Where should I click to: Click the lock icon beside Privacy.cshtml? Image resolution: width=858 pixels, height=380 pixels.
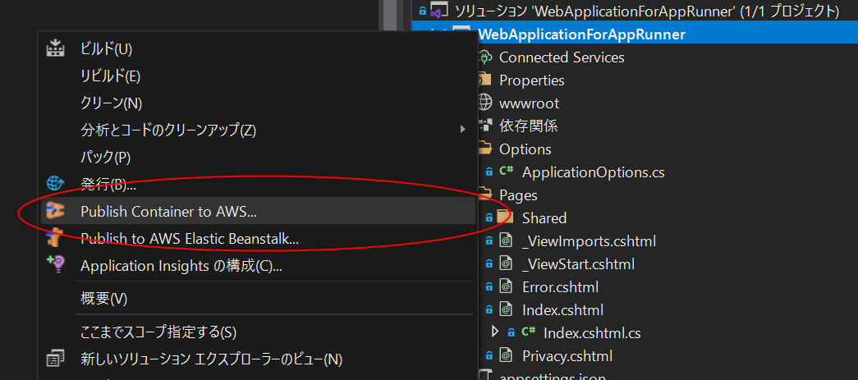point(489,356)
